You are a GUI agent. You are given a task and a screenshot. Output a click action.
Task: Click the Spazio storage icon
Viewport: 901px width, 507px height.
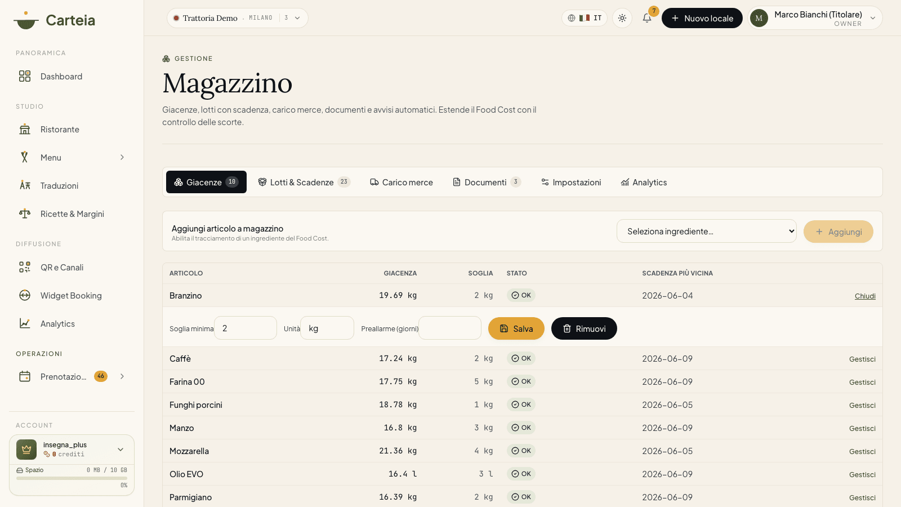click(x=20, y=470)
